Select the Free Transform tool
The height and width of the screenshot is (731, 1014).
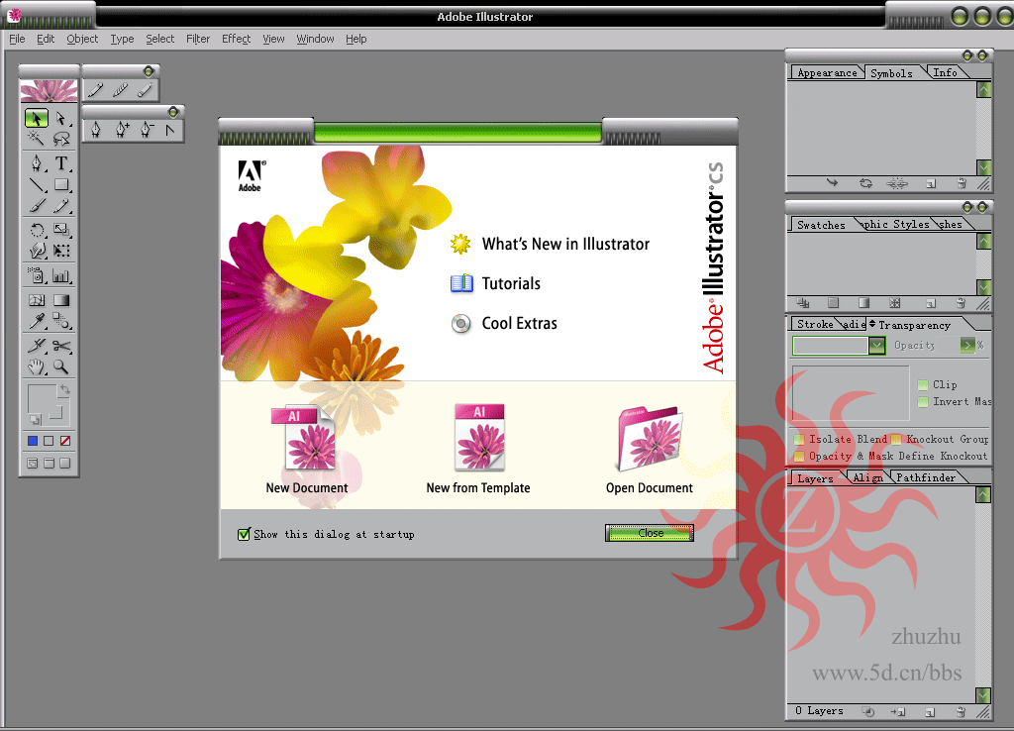[x=60, y=251]
